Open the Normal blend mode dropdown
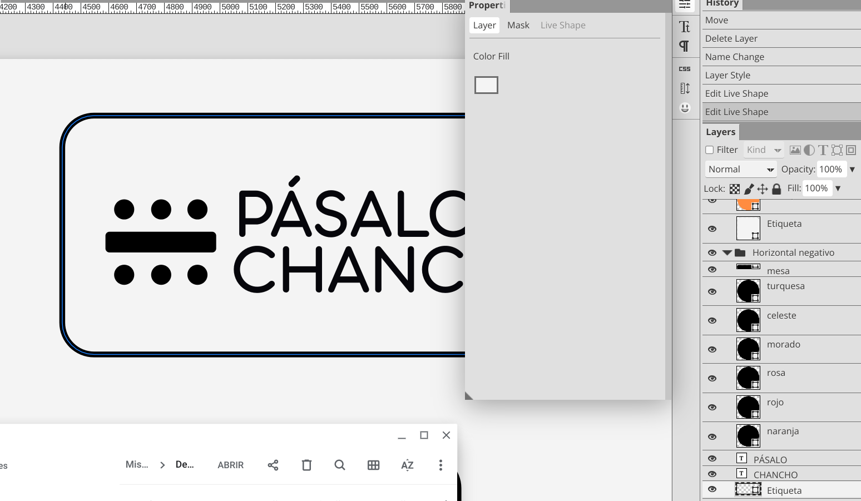861x501 pixels. point(740,169)
